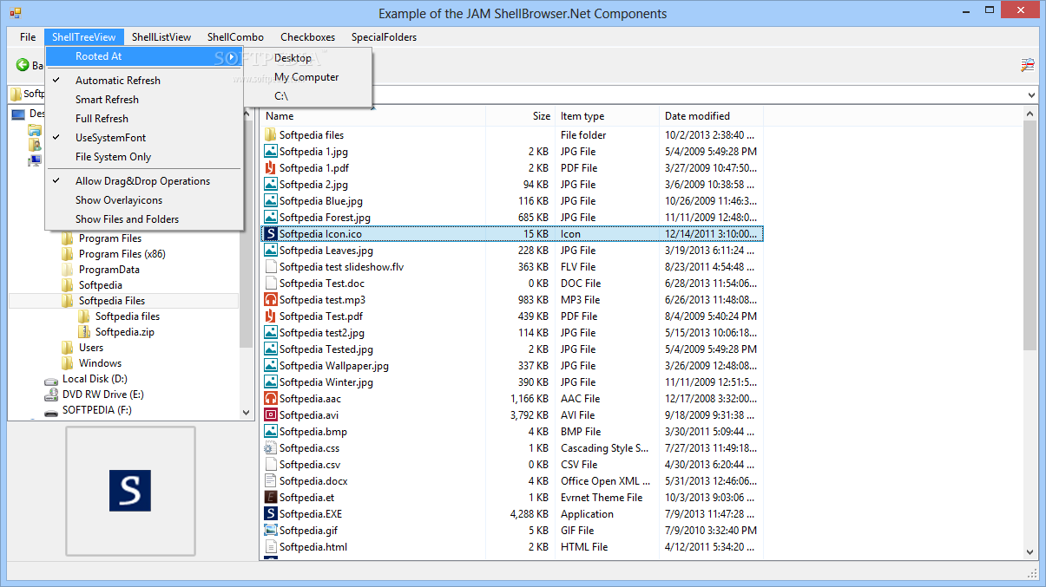Select Softpedia test slideshow.flv file
Image resolution: width=1046 pixels, height=587 pixels.
point(341,267)
